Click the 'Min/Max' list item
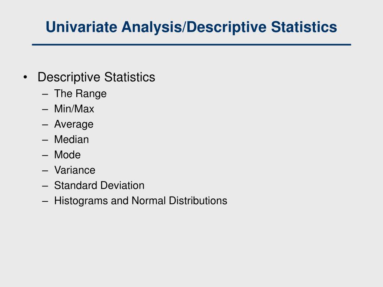Screen dimensions: 383x287 tap(74, 109)
